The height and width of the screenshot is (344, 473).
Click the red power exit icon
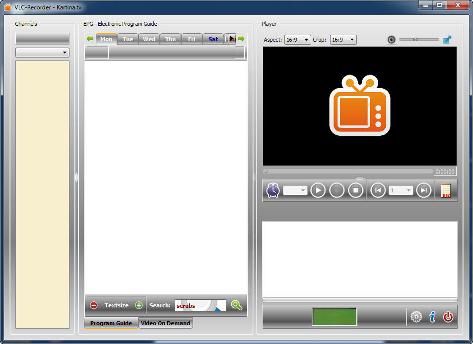tap(448, 317)
